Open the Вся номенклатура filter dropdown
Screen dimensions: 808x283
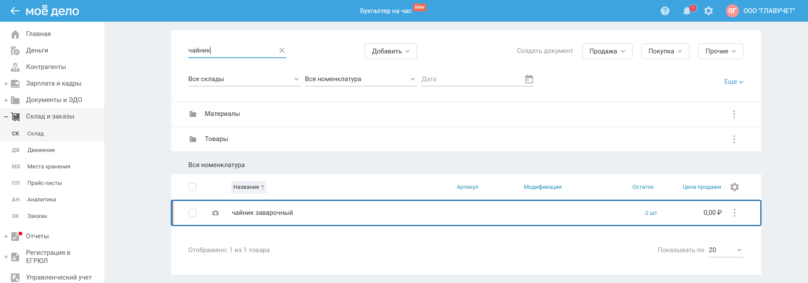(x=361, y=79)
